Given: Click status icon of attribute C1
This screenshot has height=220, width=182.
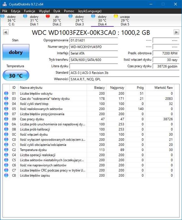Looking at the screenshot, I should (6, 145).
